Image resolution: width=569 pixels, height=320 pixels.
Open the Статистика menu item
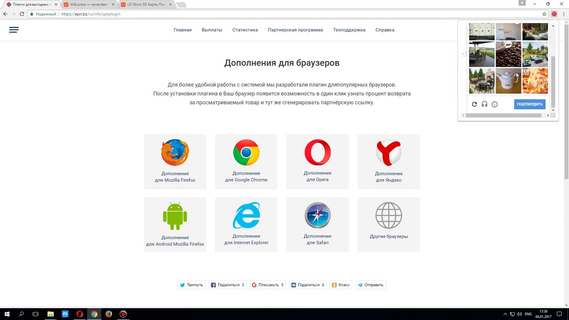(245, 30)
